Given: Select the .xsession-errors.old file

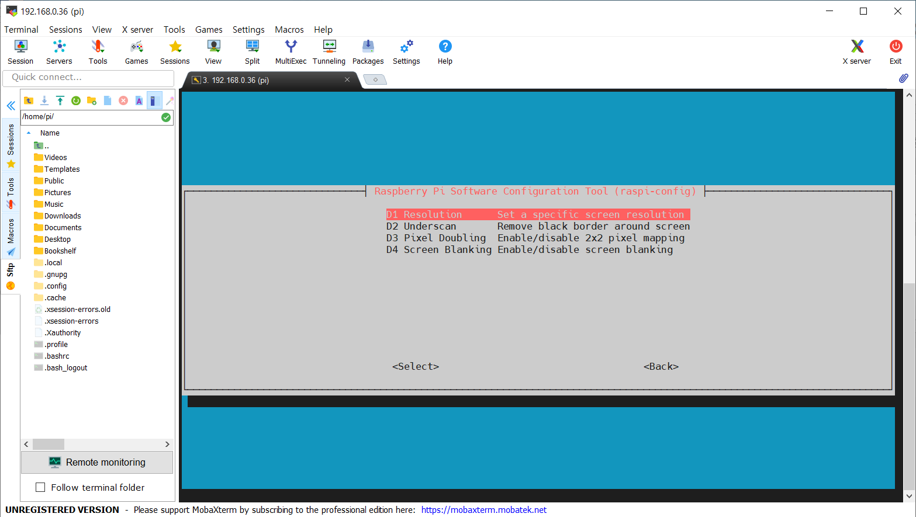Looking at the screenshot, I should [x=72, y=310].
